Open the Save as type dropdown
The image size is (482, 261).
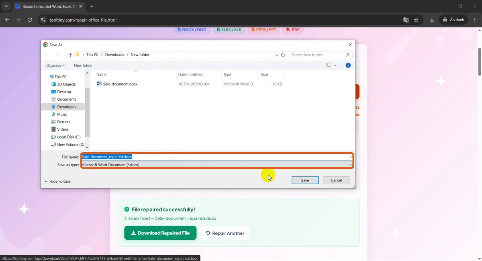217,165
